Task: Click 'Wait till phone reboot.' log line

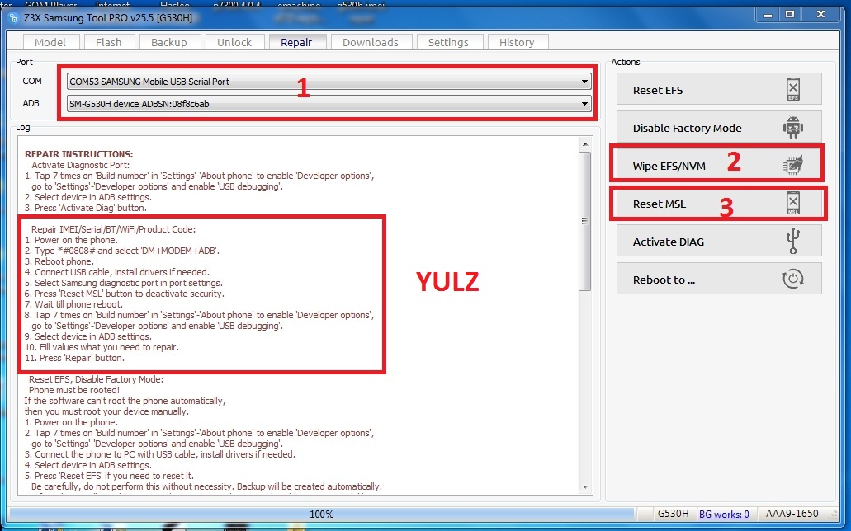Action: click(x=73, y=304)
